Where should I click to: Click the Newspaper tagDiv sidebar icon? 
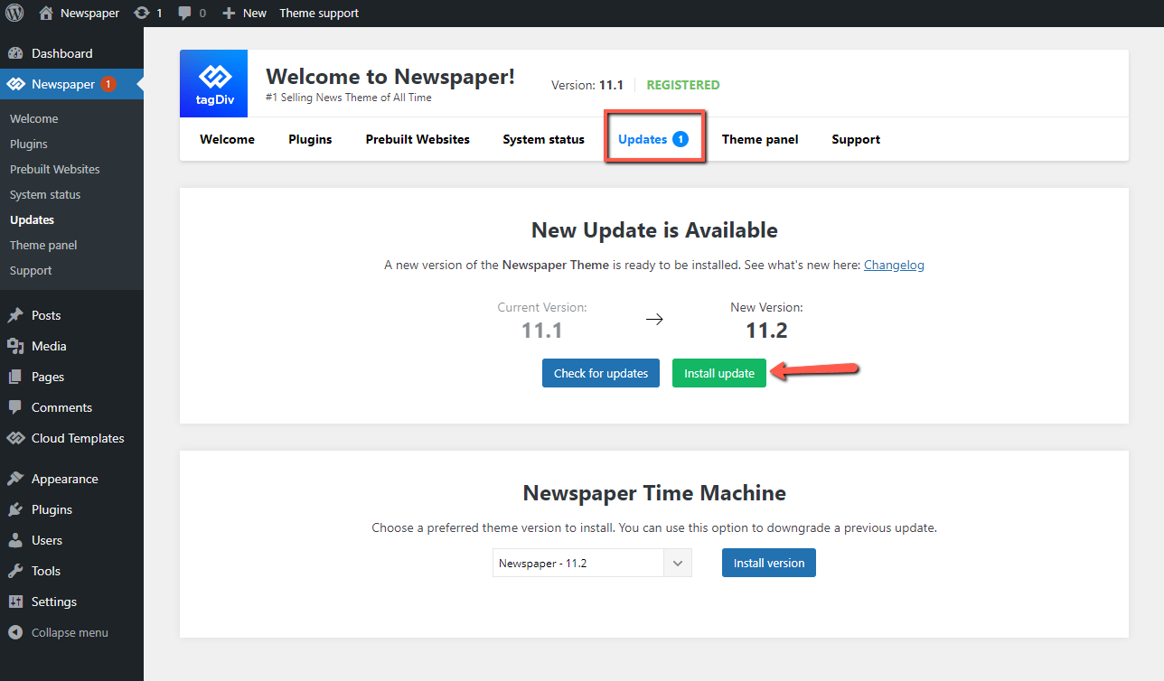pos(15,84)
